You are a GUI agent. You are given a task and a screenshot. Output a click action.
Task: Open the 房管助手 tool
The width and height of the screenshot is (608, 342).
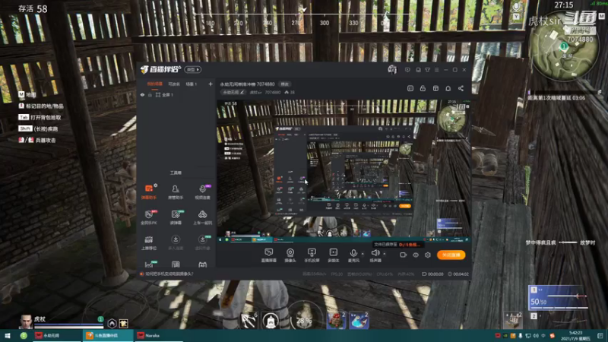tap(176, 192)
